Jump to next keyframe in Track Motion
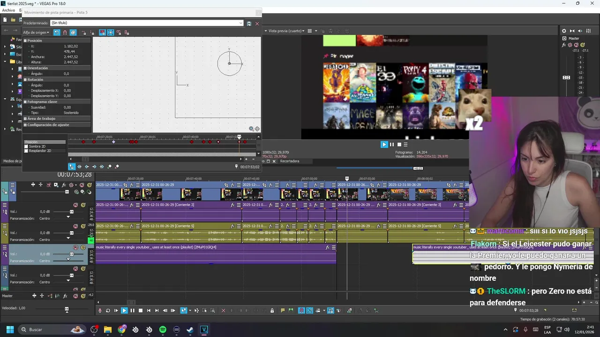This screenshot has width=600, height=337. [94, 166]
